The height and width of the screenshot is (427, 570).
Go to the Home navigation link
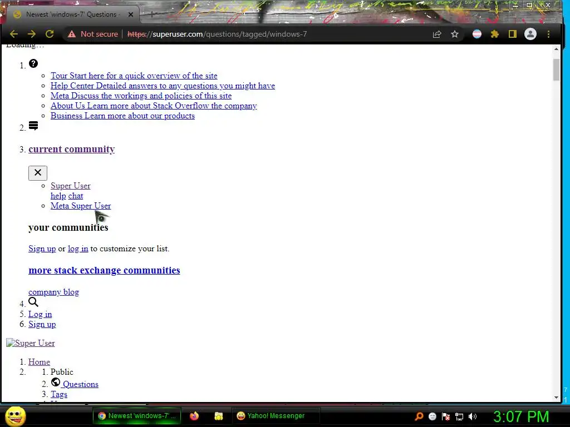[x=40, y=362]
